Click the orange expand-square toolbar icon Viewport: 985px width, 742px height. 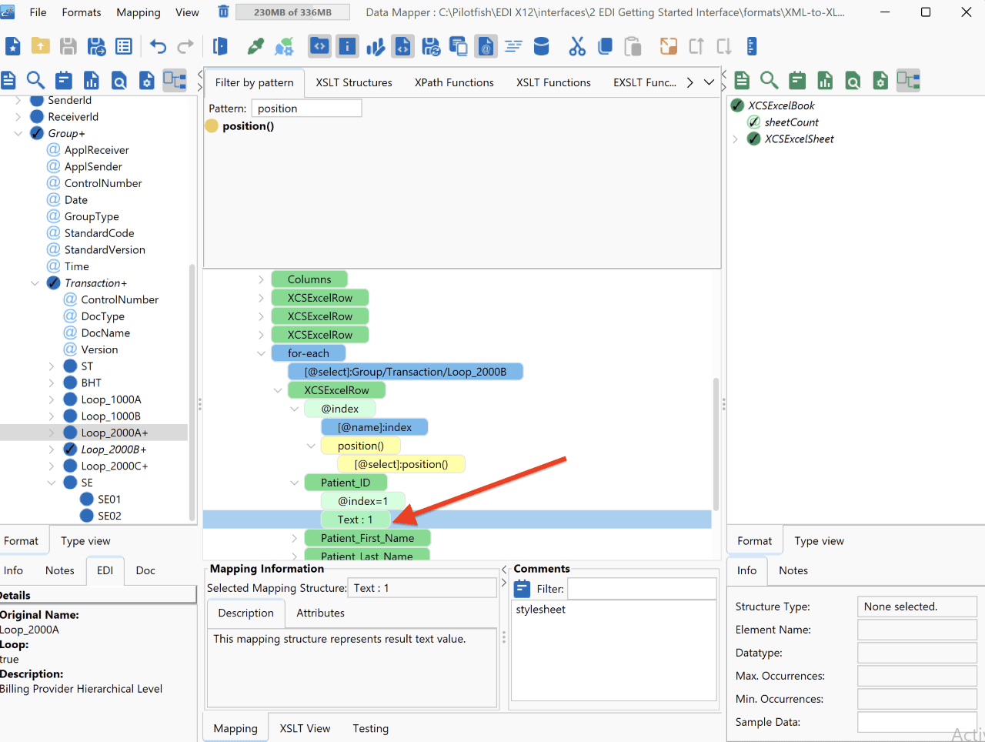(669, 46)
